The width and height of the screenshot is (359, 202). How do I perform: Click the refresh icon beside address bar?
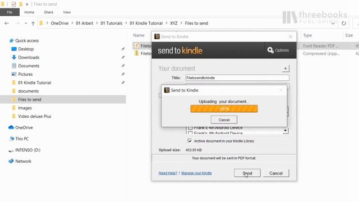tap(344, 24)
